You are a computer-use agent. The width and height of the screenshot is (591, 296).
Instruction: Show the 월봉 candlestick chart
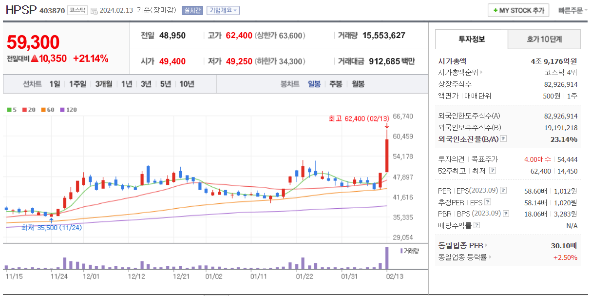[x=358, y=84]
